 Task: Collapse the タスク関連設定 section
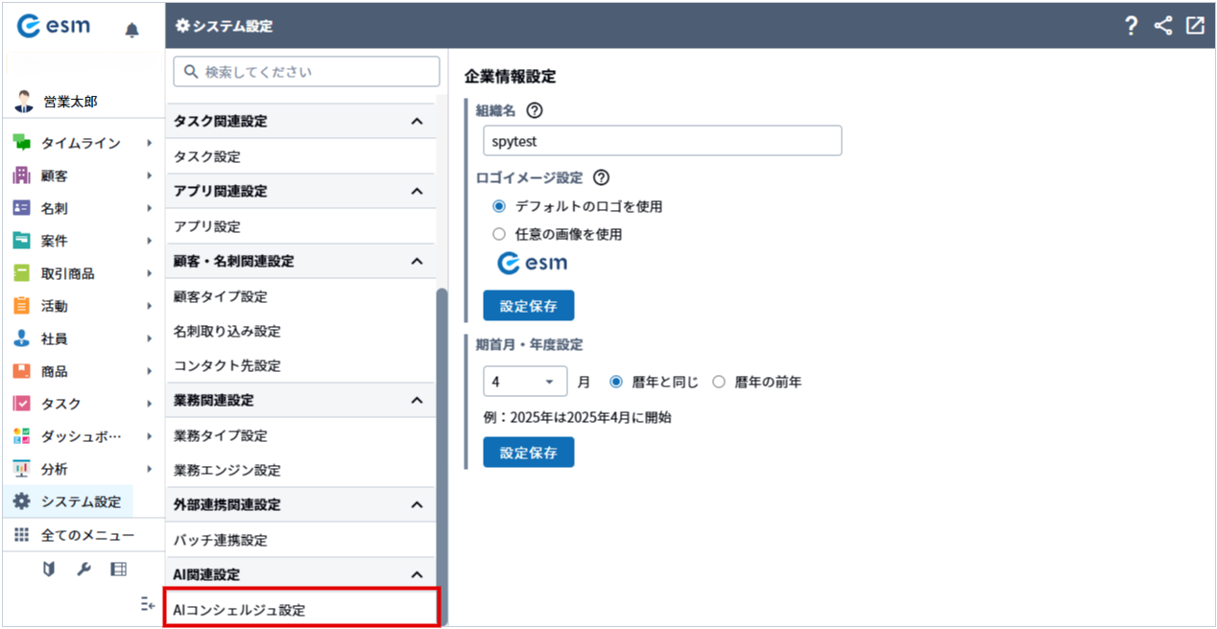(417, 122)
